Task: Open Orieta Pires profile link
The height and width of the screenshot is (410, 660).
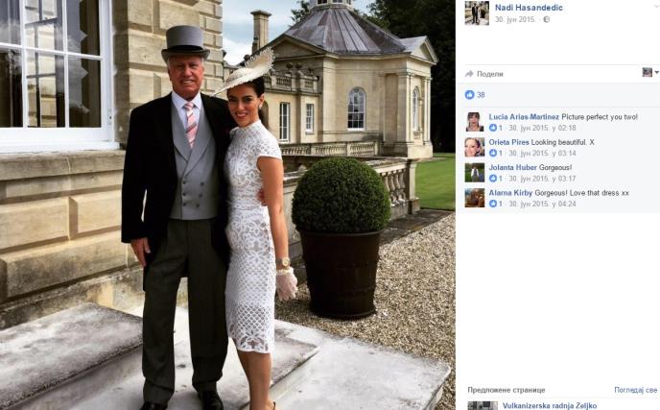Action: point(508,142)
